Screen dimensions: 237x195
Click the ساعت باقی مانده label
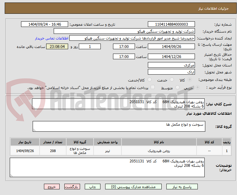point(31,47)
